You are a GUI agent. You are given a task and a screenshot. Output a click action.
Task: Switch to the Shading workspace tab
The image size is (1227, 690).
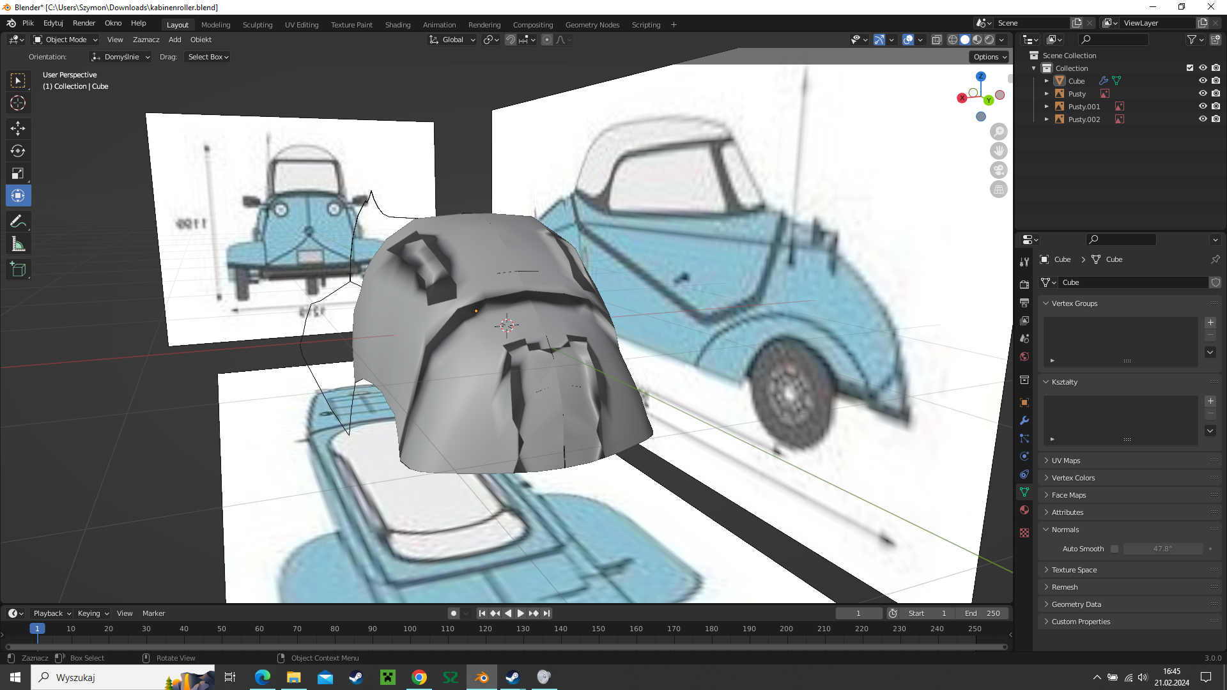tap(397, 25)
